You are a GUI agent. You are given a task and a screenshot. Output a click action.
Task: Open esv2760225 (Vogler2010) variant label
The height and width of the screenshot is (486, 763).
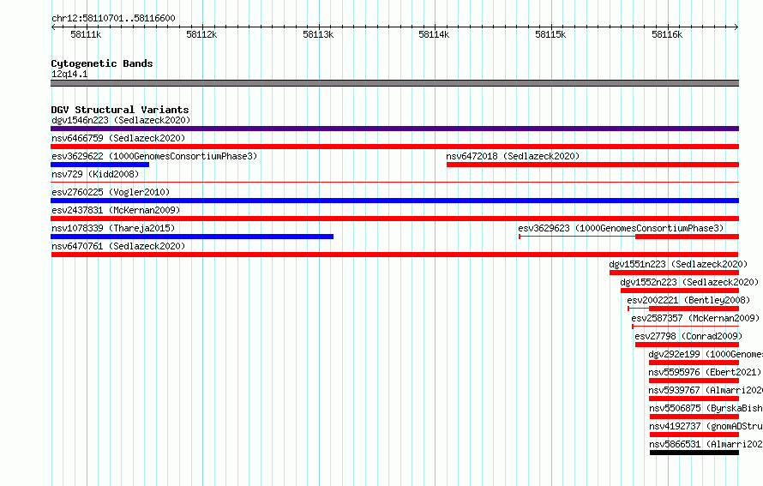tap(111, 192)
